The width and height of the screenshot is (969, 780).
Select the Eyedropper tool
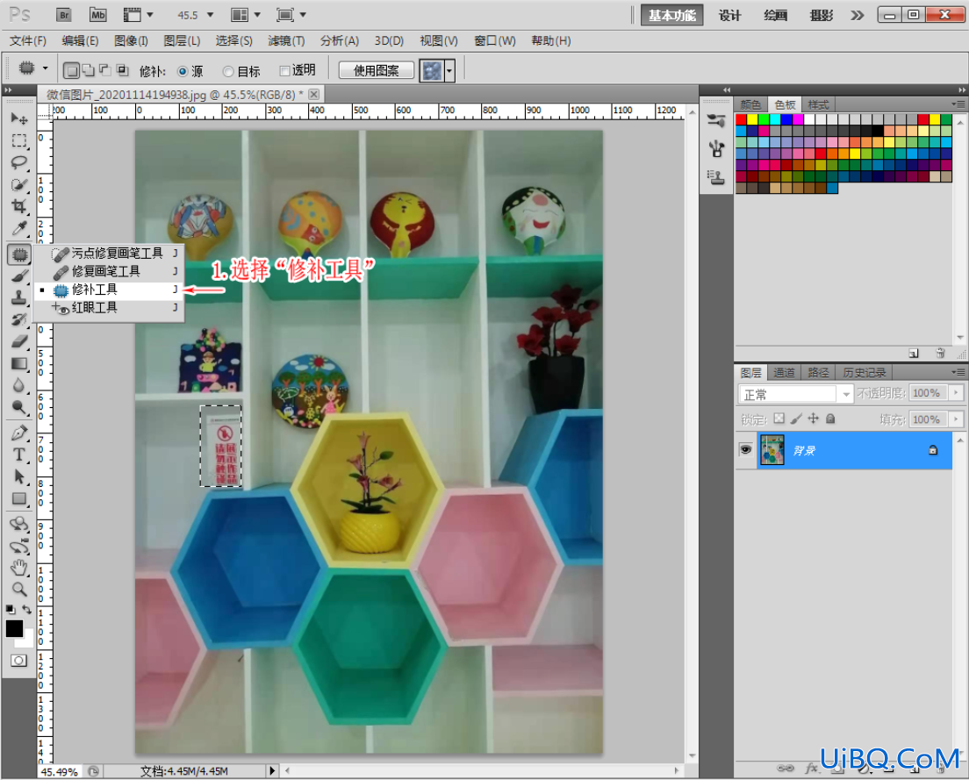point(19,229)
